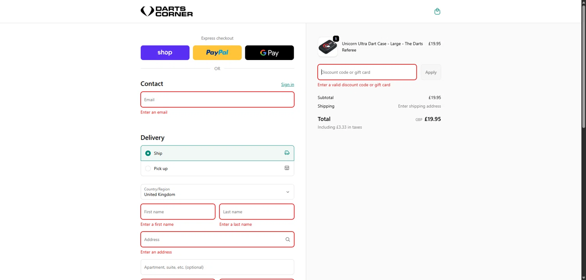This screenshot has width=586, height=280.
Task: Click the discount code or gift card field
Action: 367,72
